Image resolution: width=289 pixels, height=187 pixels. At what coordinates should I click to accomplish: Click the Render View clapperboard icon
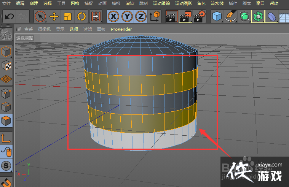click(x=172, y=16)
